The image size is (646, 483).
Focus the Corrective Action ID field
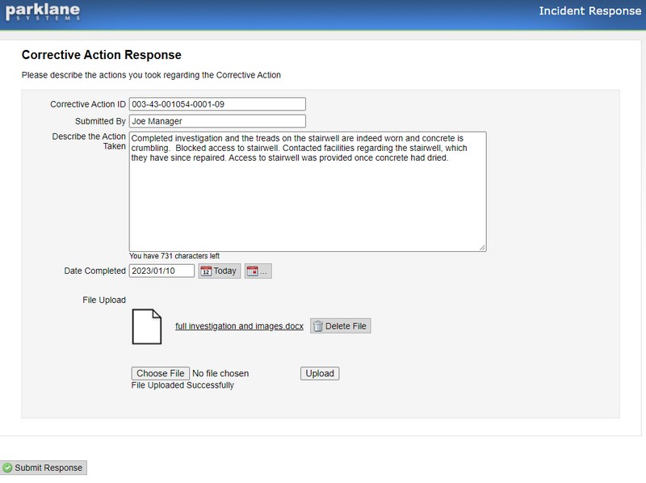click(217, 104)
